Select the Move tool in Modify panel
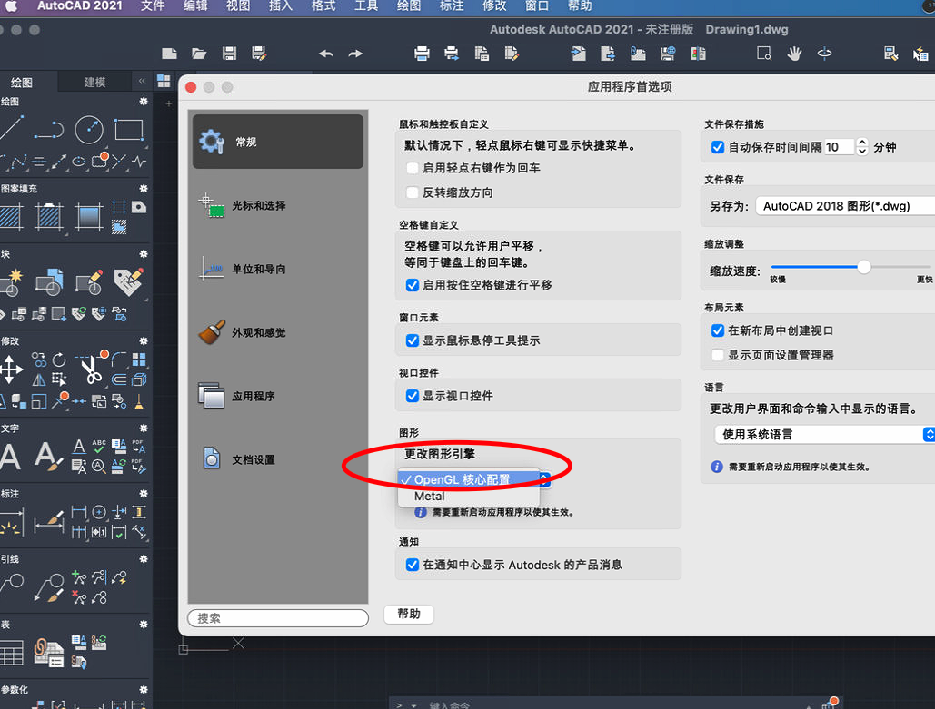Image resolution: width=935 pixels, height=709 pixels. 11,369
